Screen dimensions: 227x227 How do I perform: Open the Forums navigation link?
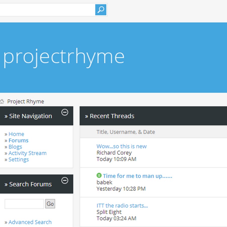[x=18, y=140]
